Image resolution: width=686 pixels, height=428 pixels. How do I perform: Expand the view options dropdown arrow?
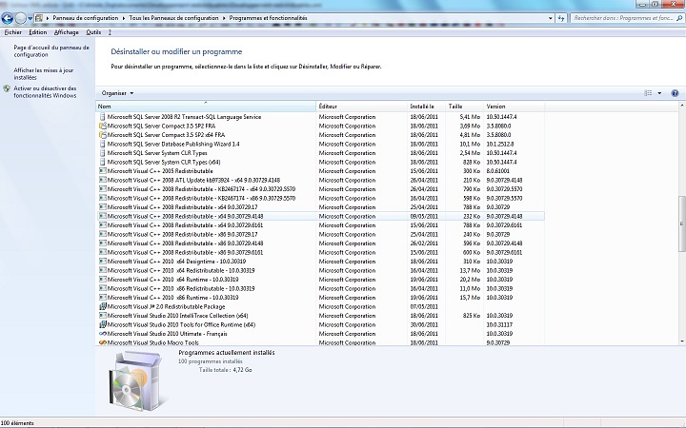658,93
